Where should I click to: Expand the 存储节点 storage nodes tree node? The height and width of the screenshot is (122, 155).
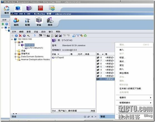click(15, 54)
